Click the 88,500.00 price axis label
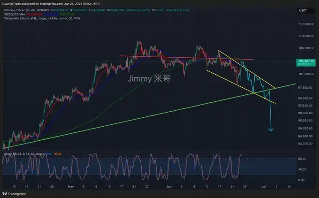This screenshot has width=319, height=198. click(305, 121)
